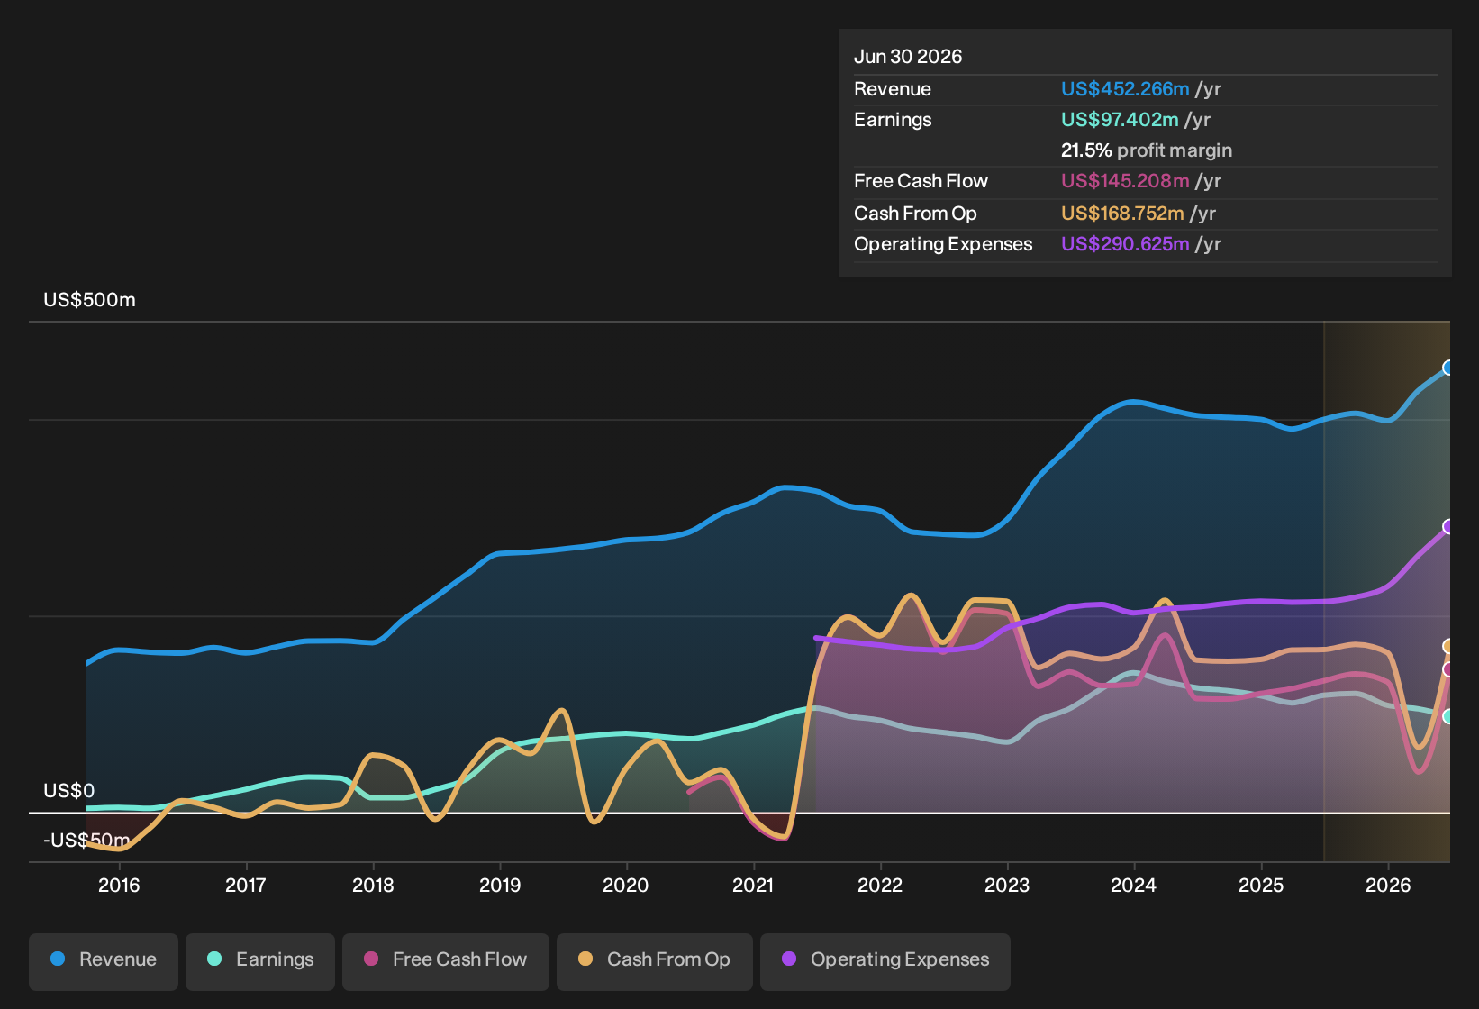
Task: Click the 2020 x-axis label
Action: pyautogui.click(x=626, y=886)
